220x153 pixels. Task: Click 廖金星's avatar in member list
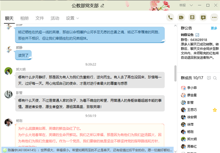point(183,95)
